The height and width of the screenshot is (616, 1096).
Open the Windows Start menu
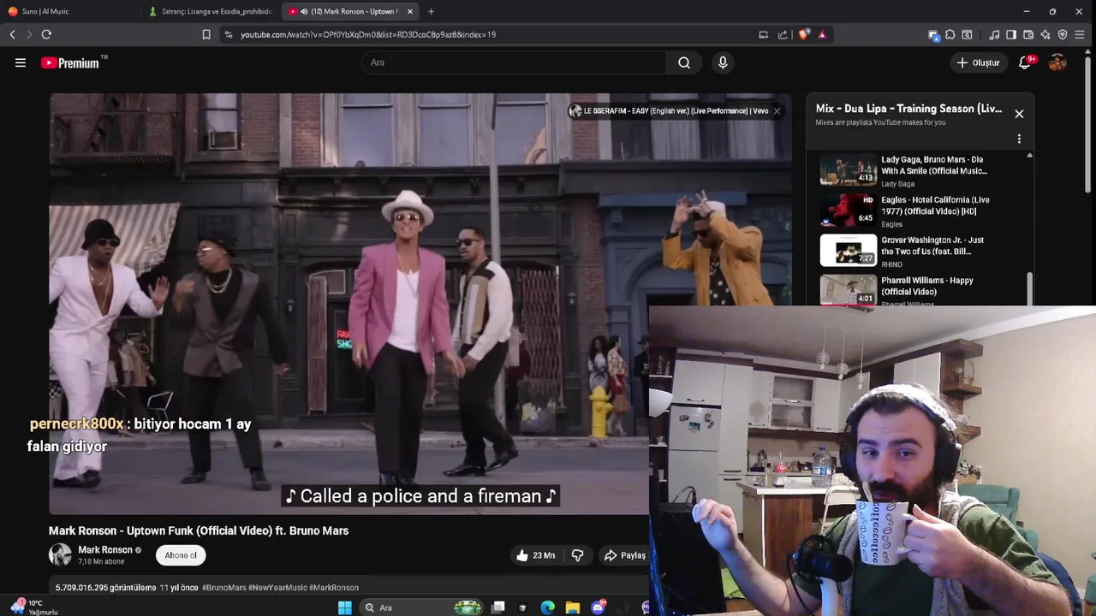pos(344,607)
